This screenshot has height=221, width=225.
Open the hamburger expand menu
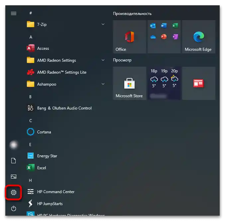[14, 14]
